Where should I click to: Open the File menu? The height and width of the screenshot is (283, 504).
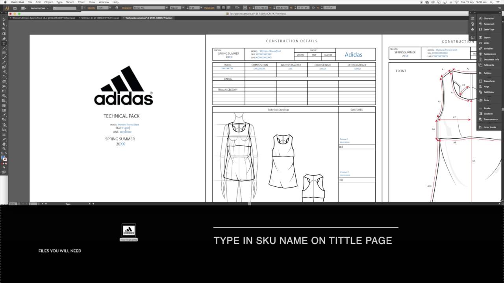pos(30,2)
